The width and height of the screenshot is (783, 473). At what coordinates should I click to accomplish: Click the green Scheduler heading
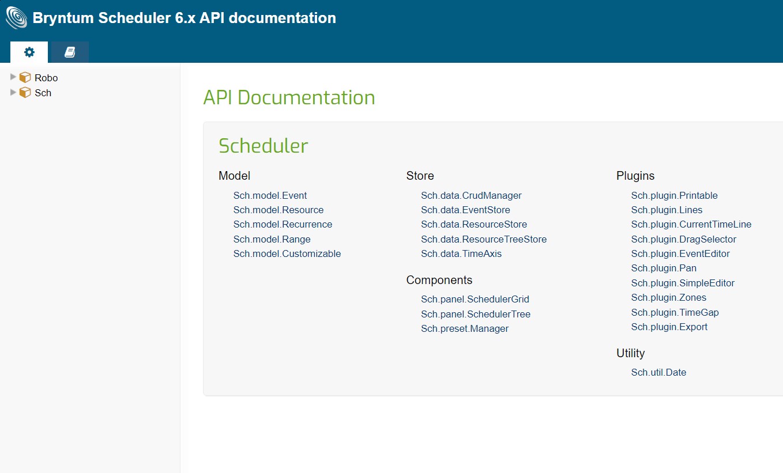pos(263,145)
